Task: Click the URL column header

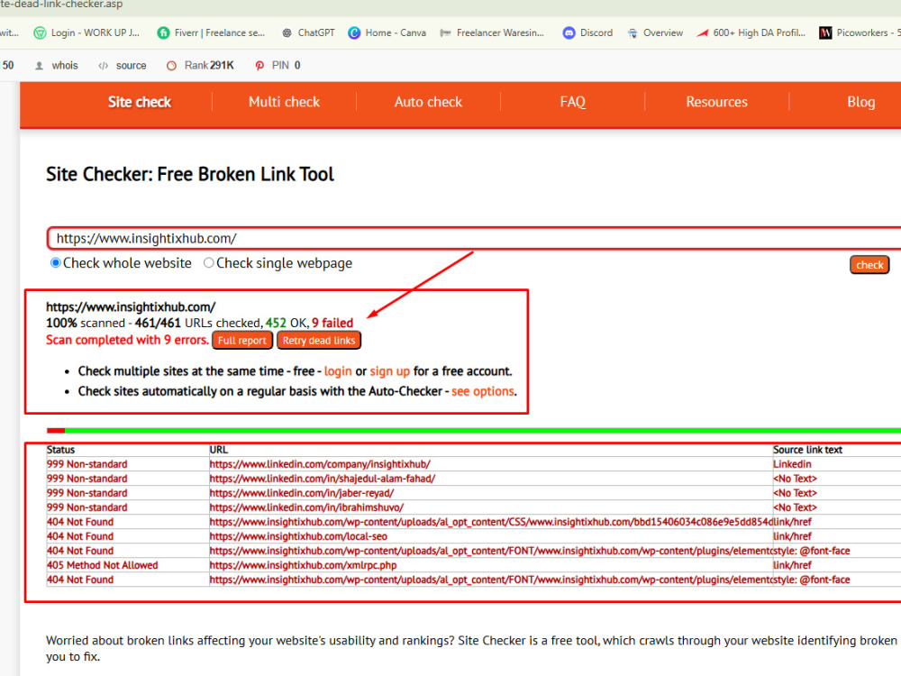Action: (218, 450)
